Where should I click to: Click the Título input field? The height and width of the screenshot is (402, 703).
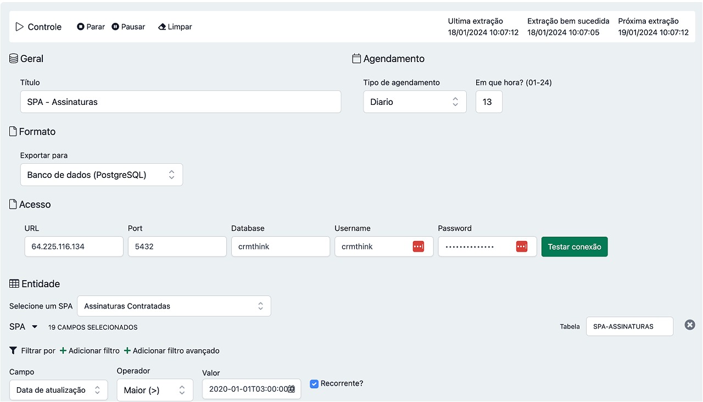pos(180,102)
